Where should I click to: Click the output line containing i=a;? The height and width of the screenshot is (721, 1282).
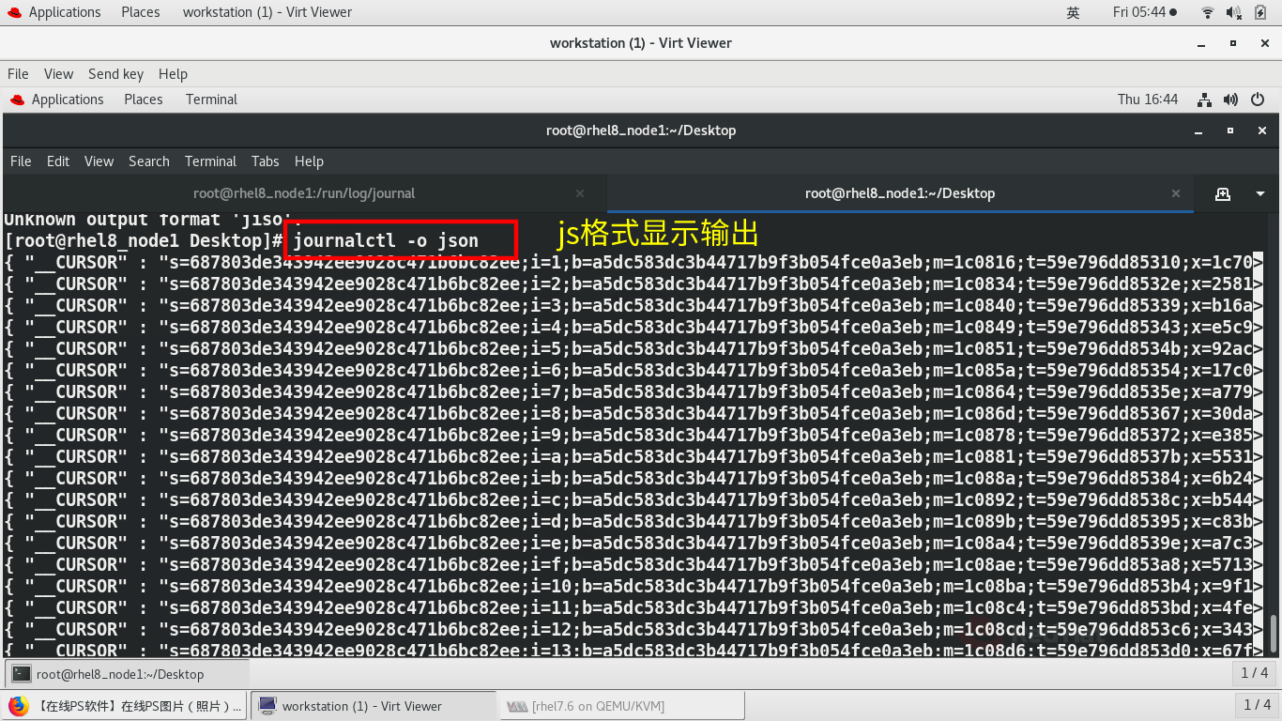[634, 456]
